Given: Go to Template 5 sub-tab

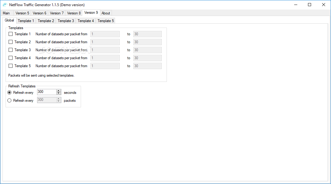Looking at the screenshot, I should coord(106,21).
